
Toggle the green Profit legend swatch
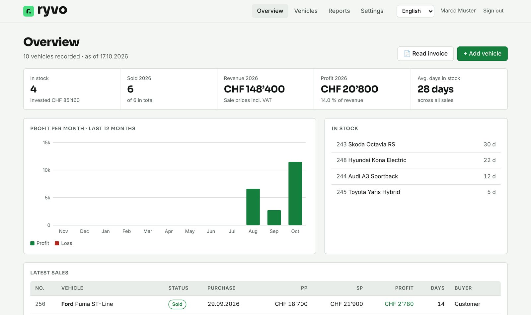point(32,243)
